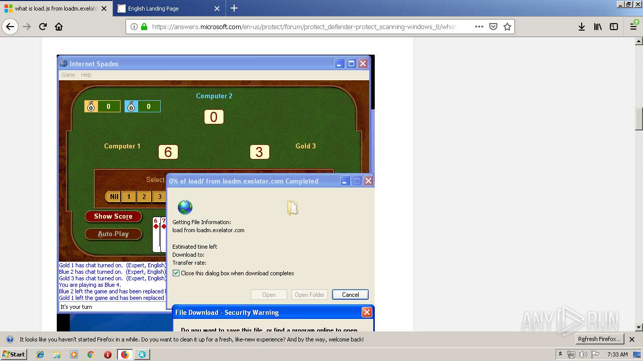
Task: Show hidden system tray icons
Action: click(x=560, y=354)
